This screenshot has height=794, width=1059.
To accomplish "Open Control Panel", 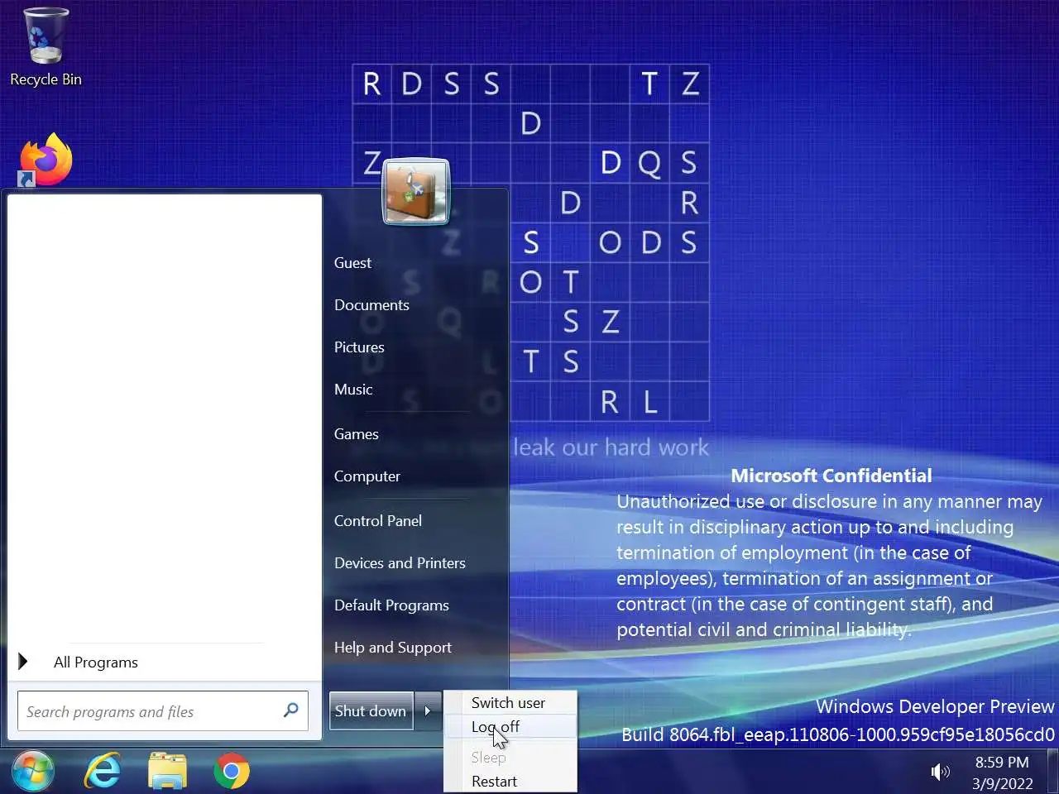I will pyautogui.click(x=378, y=520).
